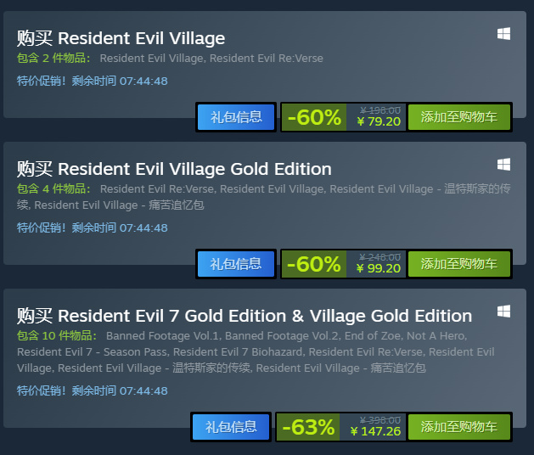Viewport: 534px width, 455px height.
Task: Click the Resident Evil Village Gold Edition title
Action: pos(174,169)
